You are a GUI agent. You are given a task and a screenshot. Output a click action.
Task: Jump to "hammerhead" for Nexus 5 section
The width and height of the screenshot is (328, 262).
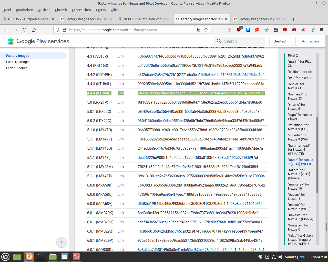299,149
